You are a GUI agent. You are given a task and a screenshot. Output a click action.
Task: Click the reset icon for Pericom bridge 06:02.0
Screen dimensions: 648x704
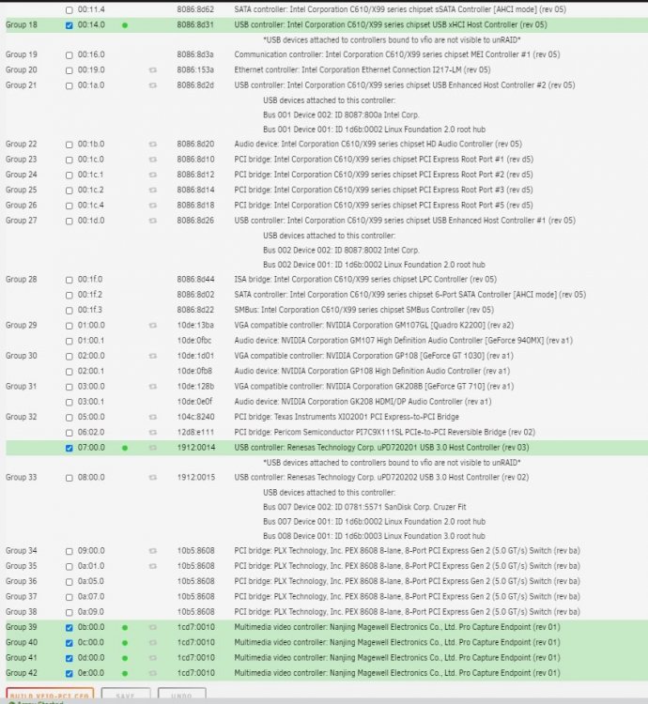coord(153,432)
